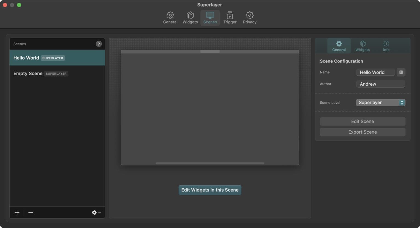Open Privacy settings from the toolbar
Image resolution: width=420 pixels, height=228 pixels.
[x=249, y=17]
